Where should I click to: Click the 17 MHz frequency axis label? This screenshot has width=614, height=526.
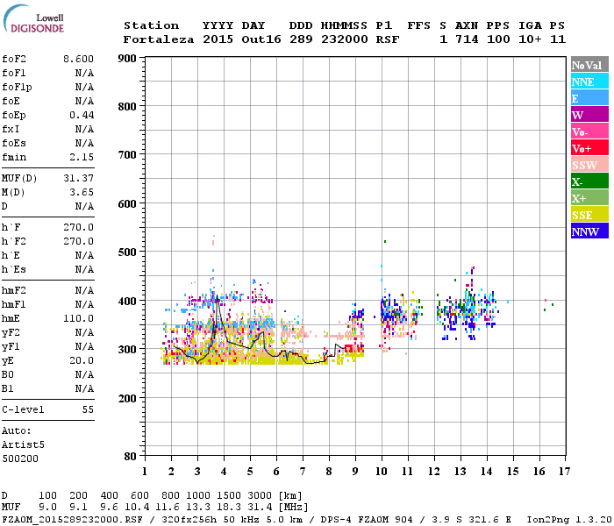point(564,472)
